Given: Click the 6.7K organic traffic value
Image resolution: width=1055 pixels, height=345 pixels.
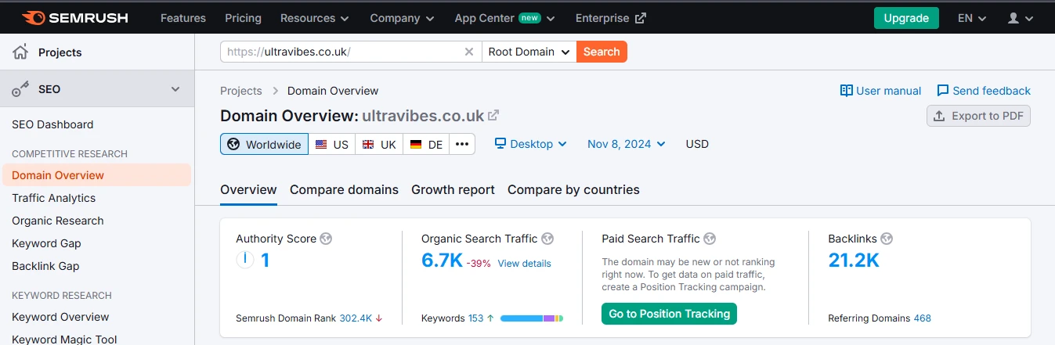Looking at the screenshot, I should tap(442, 261).
